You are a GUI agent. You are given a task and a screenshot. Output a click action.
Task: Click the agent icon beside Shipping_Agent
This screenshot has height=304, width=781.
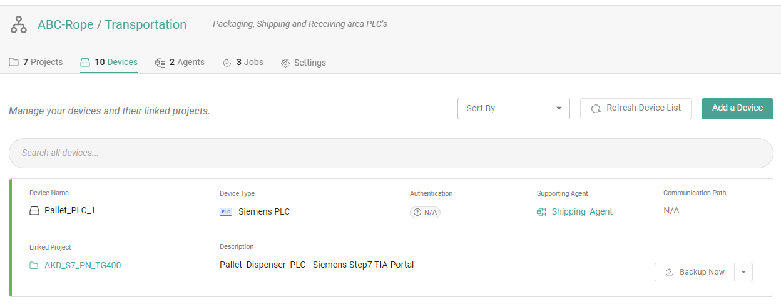541,212
